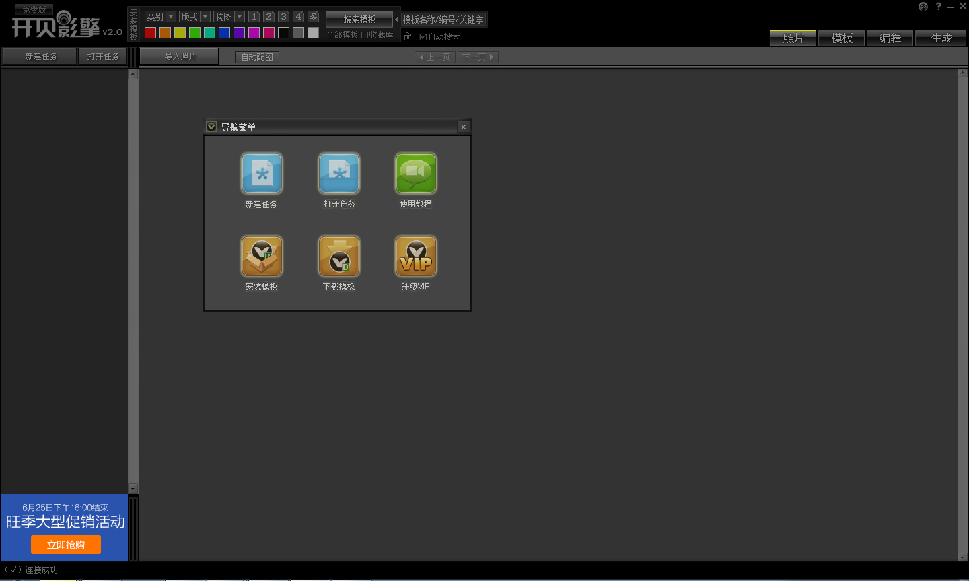
Task: Open the 打开任务 icon in navigation menu
Action: pyautogui.click(x=339, y=174)
